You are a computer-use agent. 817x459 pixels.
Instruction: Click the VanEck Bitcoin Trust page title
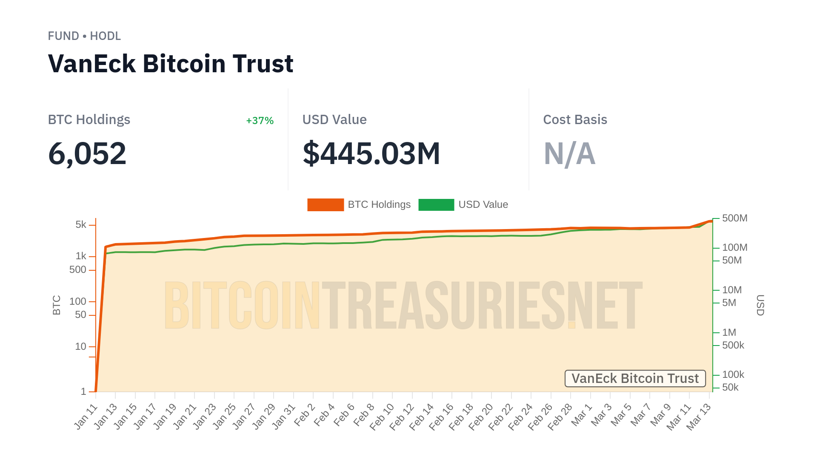pos(171,64)
